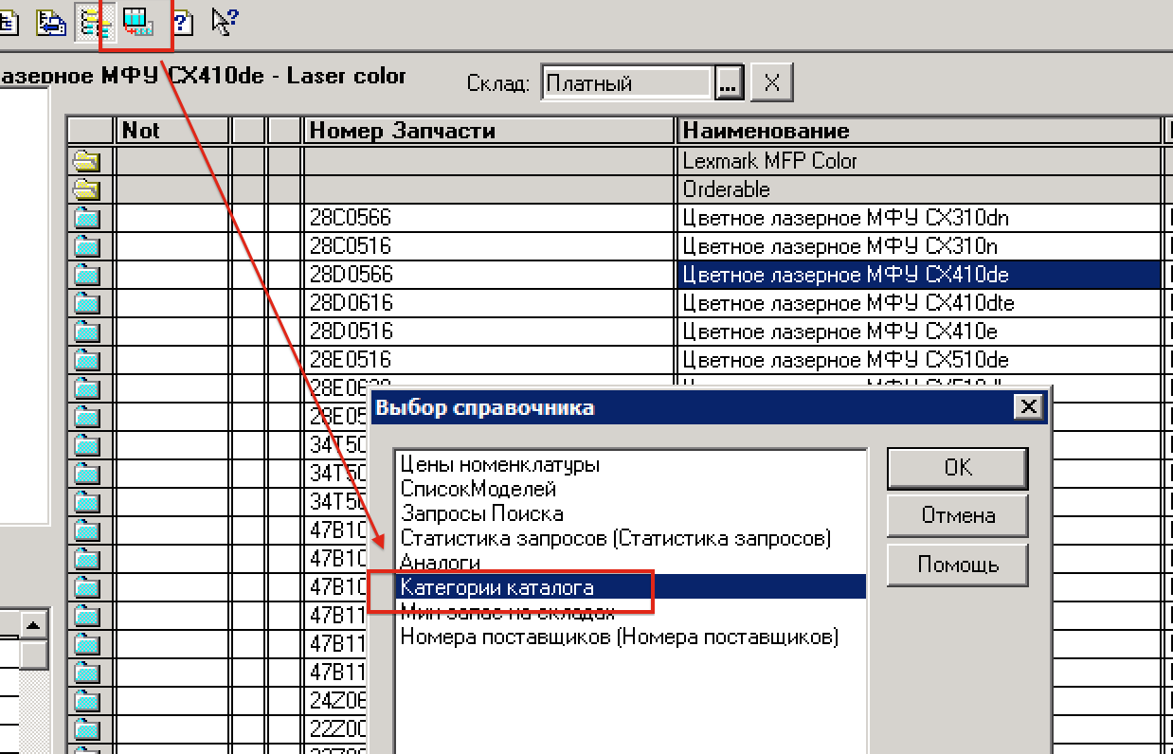Viewport: 1173px width, 754px height.
Task: Open warehouse selection with the ellipsis button
Action: (728, 84)
